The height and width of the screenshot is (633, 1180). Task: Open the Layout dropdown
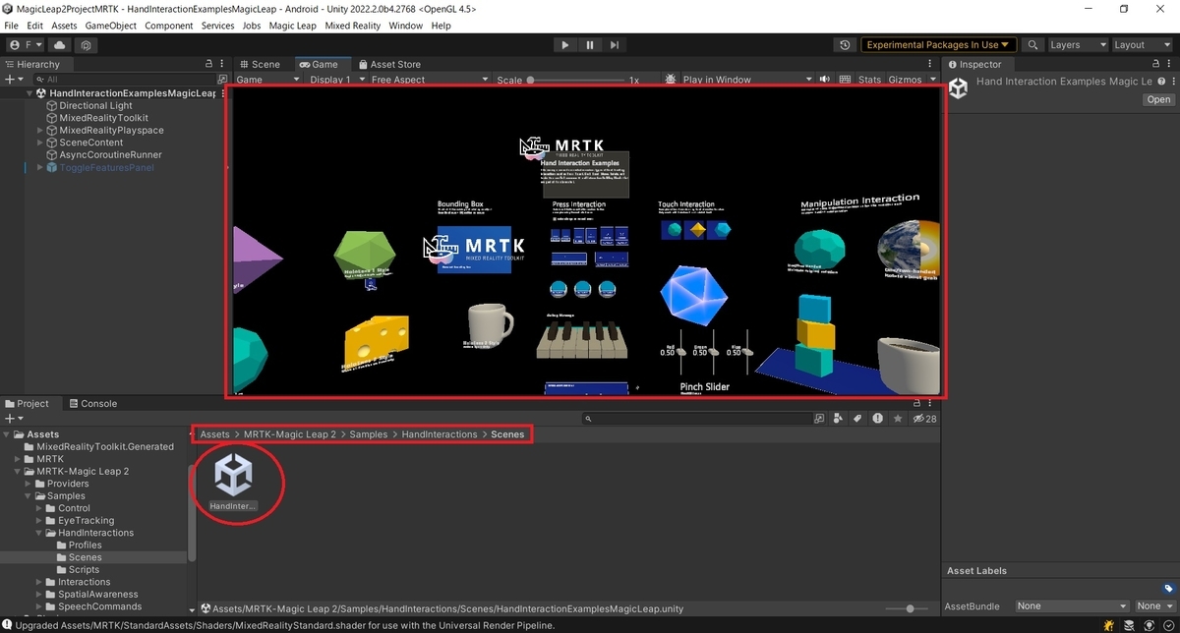(x=1141, y=45)
